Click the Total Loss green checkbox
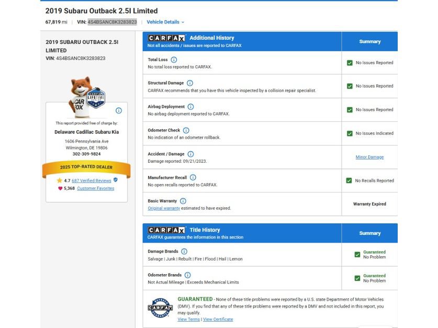Screen dimensions: 438x328 pos(350,63)
